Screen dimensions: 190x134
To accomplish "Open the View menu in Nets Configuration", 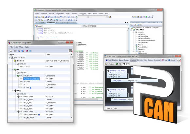I will click(x=21, y=47).
